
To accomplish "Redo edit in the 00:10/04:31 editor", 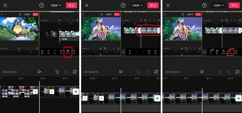I will [147, 72].
